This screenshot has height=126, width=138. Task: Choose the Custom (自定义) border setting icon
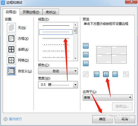(x=11, y=71)
